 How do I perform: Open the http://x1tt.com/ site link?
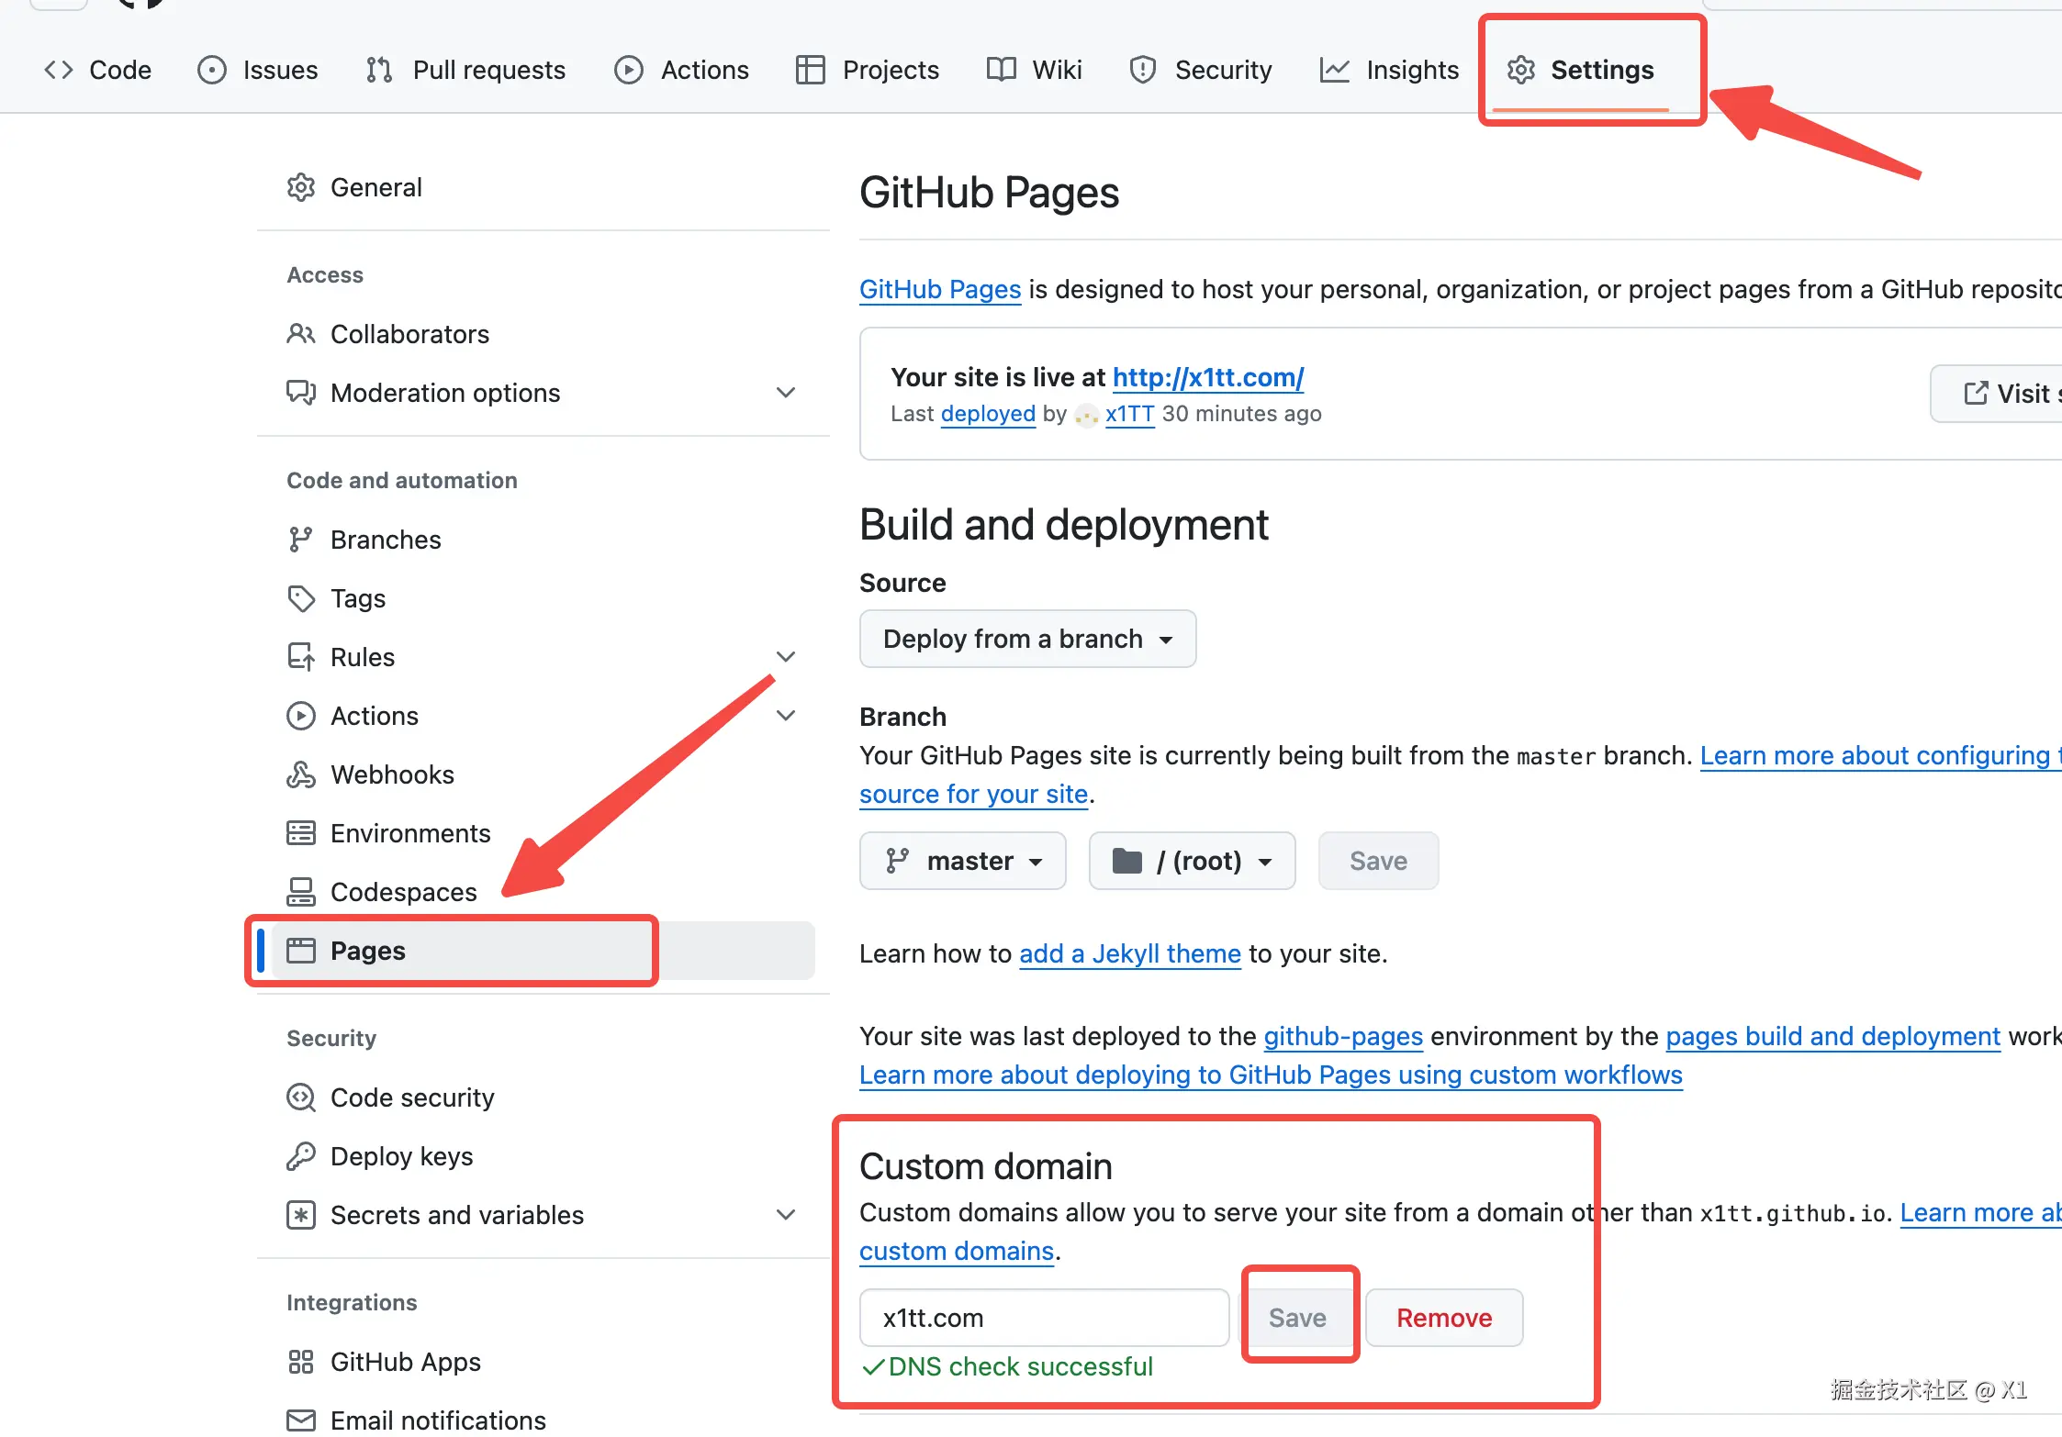point(1207,377)
